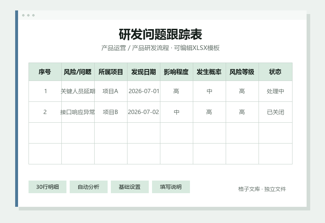Click the 基础设置 tag button
Viewport: 325px width, 223px height.
click(x=130, y=187)
